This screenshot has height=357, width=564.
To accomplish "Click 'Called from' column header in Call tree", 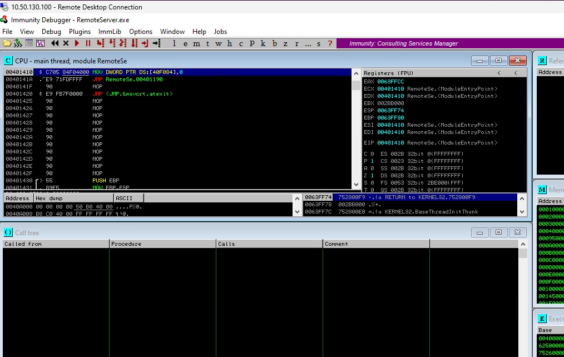I will tap(56, 244).
